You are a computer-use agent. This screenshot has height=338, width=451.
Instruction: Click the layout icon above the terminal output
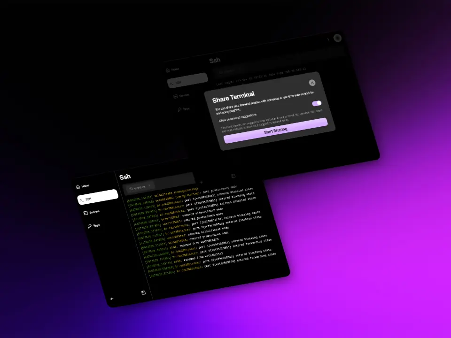233,176
